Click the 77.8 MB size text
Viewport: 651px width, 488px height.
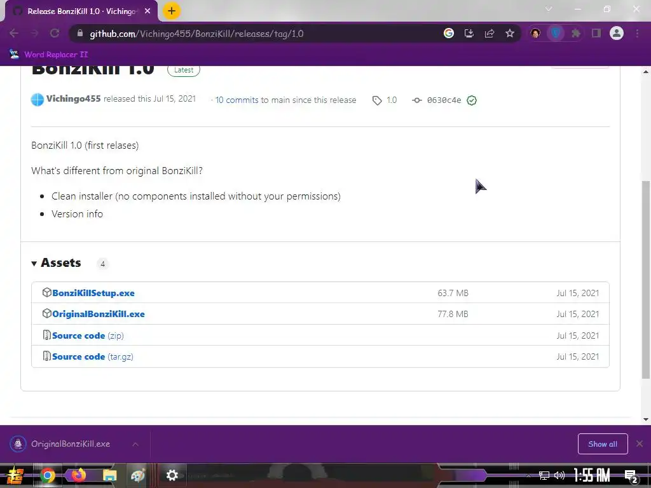coord(453,314)
